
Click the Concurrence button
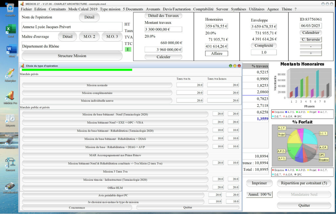(77, 207)
